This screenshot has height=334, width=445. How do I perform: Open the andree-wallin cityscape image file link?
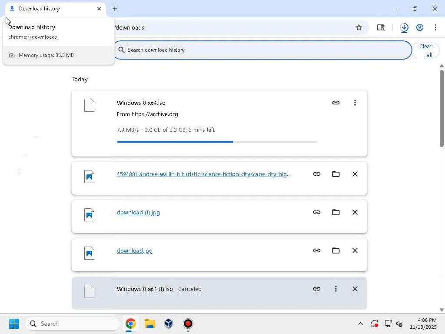click(204, 174)
